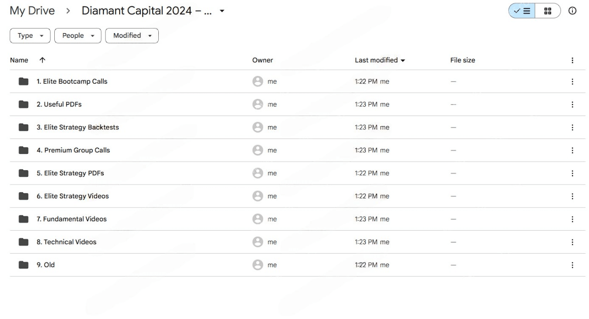Viewport: 589px width, 319px height.
Task: Reverse sort direction with the Name arrow
Action: (42, 60)
